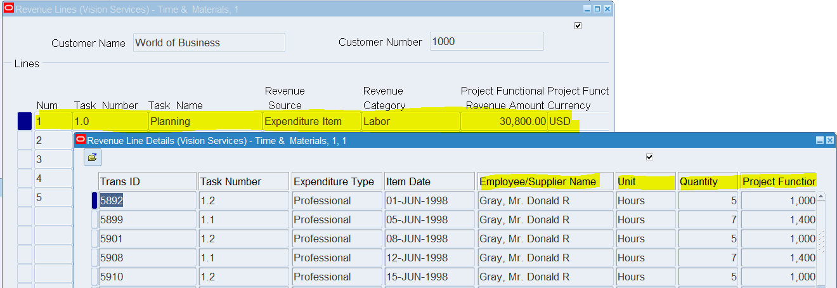Click the 1,400 amount cell for Trans ID 5908
The width and height of the screenshot is (837, 288).
(779, 258)
